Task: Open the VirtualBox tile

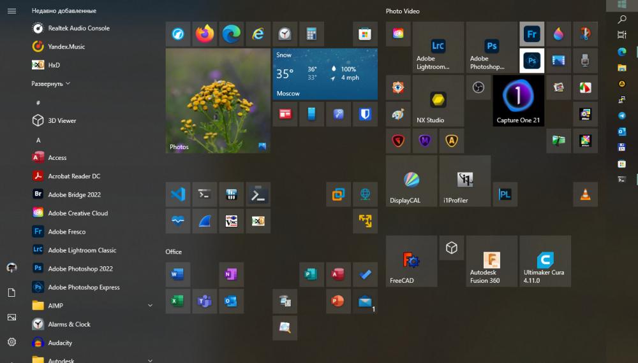Action: click(x=338, y=194)
